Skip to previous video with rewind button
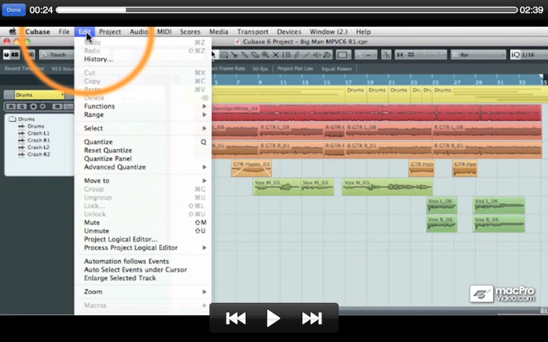548x342 pixels. pos(236,318)
